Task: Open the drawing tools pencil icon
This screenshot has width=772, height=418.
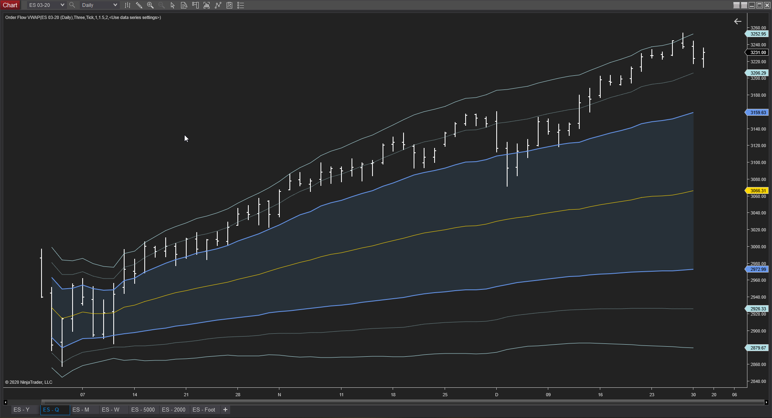Action: pyautogui.click(x=139, y=5)
